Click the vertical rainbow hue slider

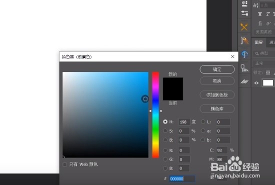click(x=155, y=115)
